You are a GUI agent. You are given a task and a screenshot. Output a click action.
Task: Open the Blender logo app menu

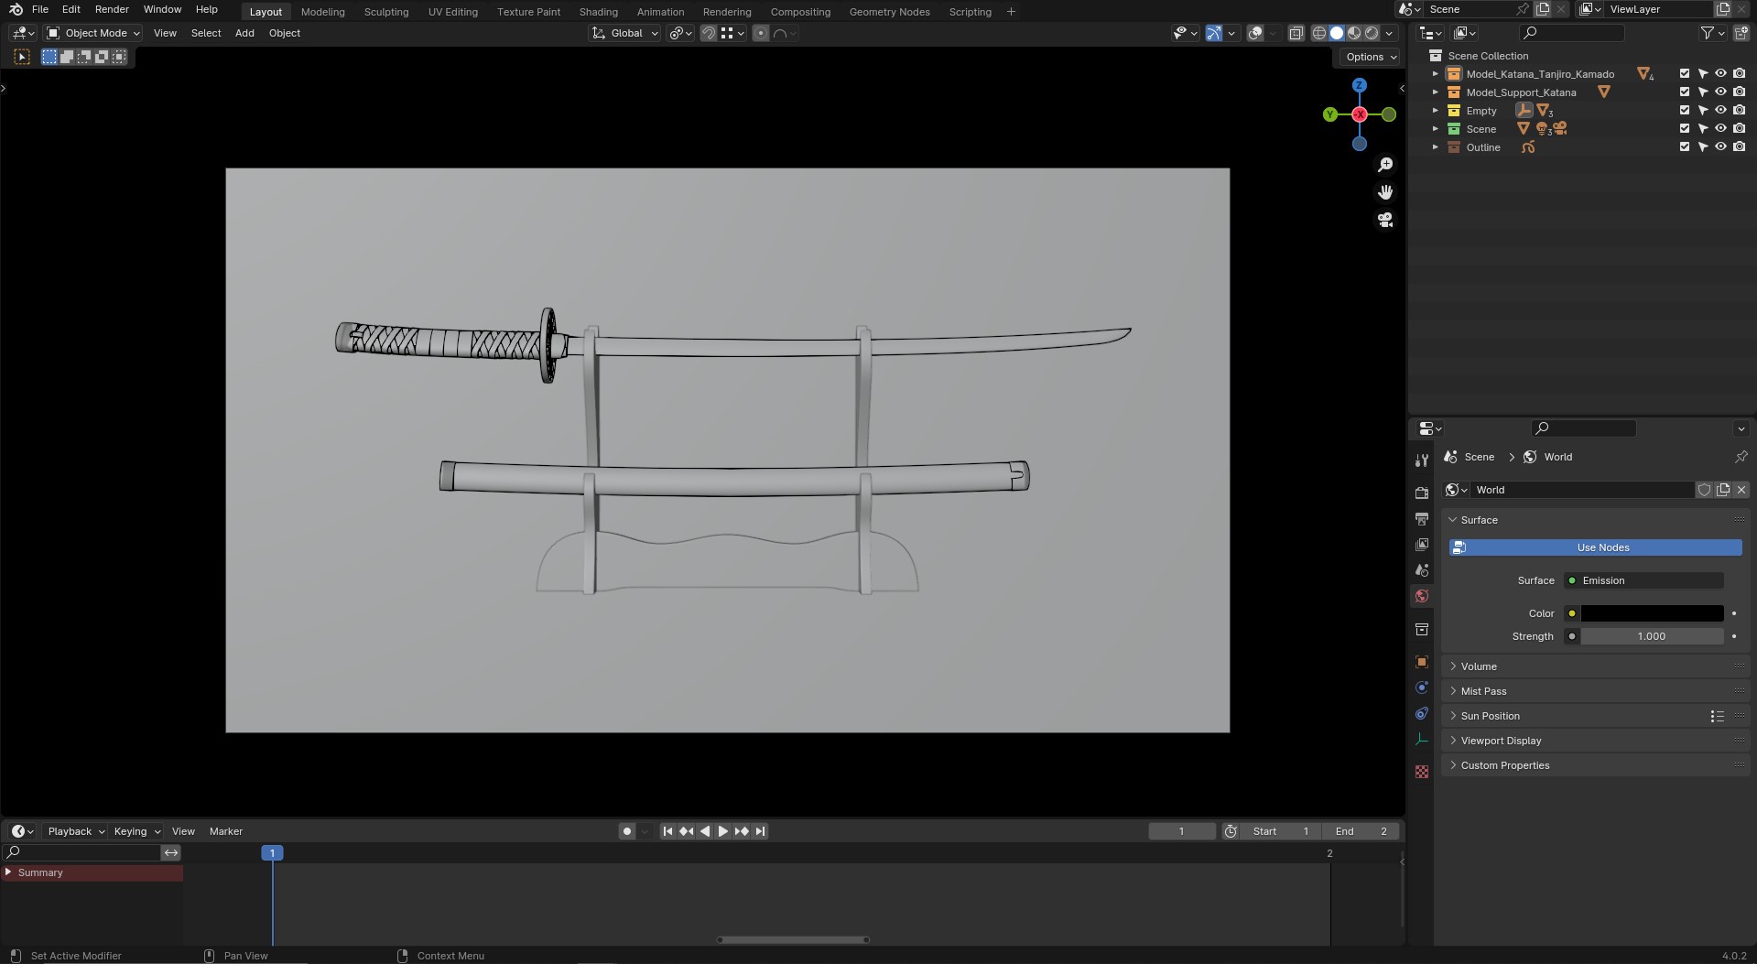coord(16,9)
